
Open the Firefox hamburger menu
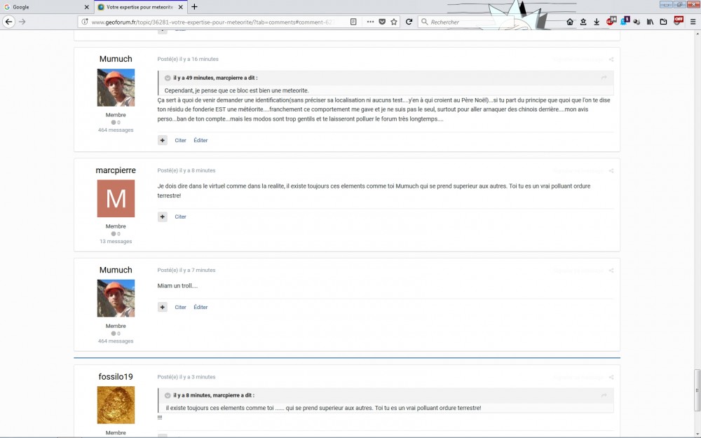(x=693, y=22)
